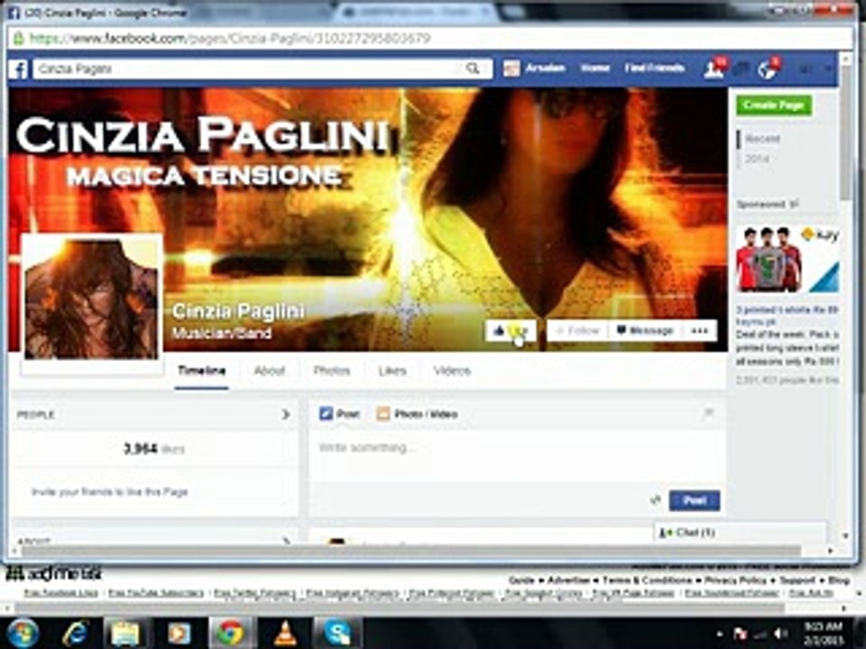
Task: Click the composer close X icon
Action: tap(709, 412)
